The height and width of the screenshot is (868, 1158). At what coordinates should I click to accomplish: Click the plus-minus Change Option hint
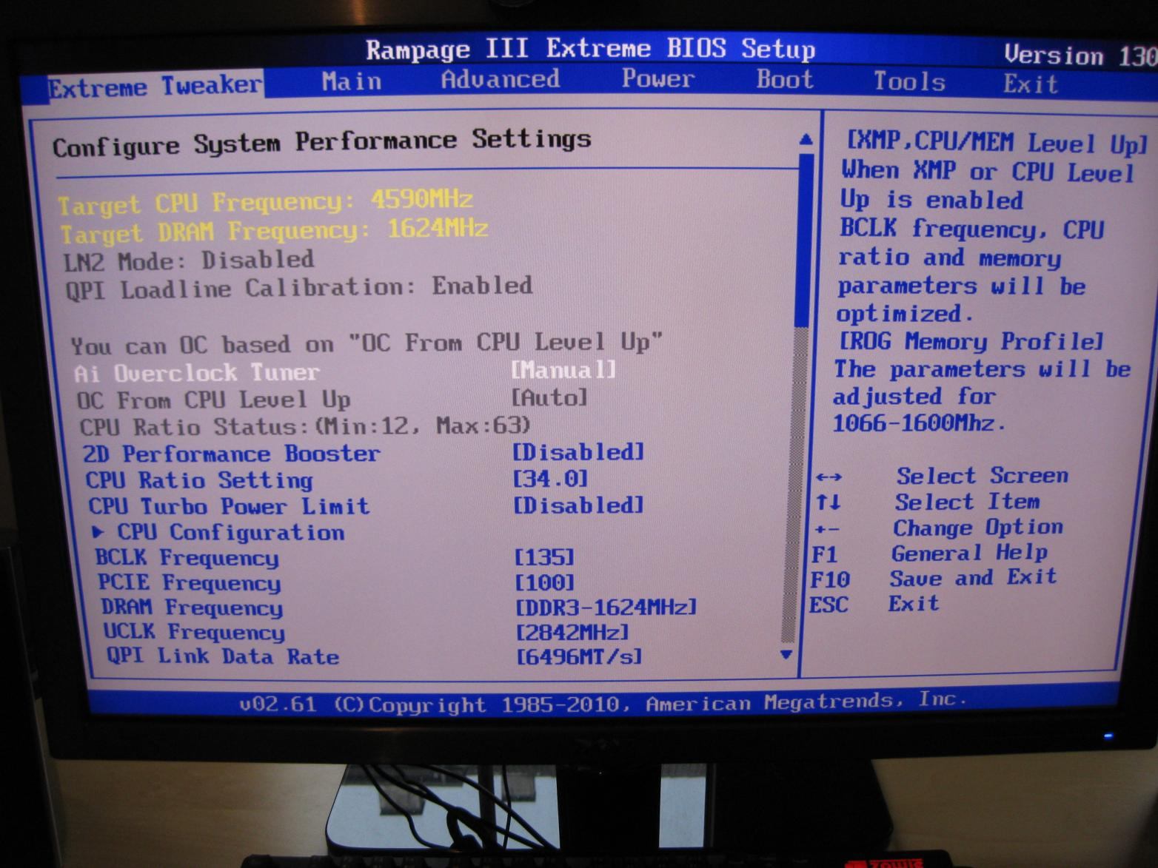[938, 528]
